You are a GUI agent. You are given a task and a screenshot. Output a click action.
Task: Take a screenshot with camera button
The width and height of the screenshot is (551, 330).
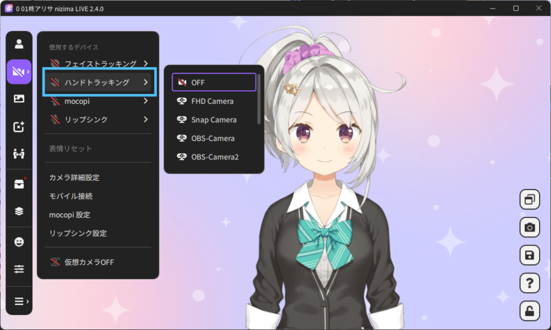529,227
